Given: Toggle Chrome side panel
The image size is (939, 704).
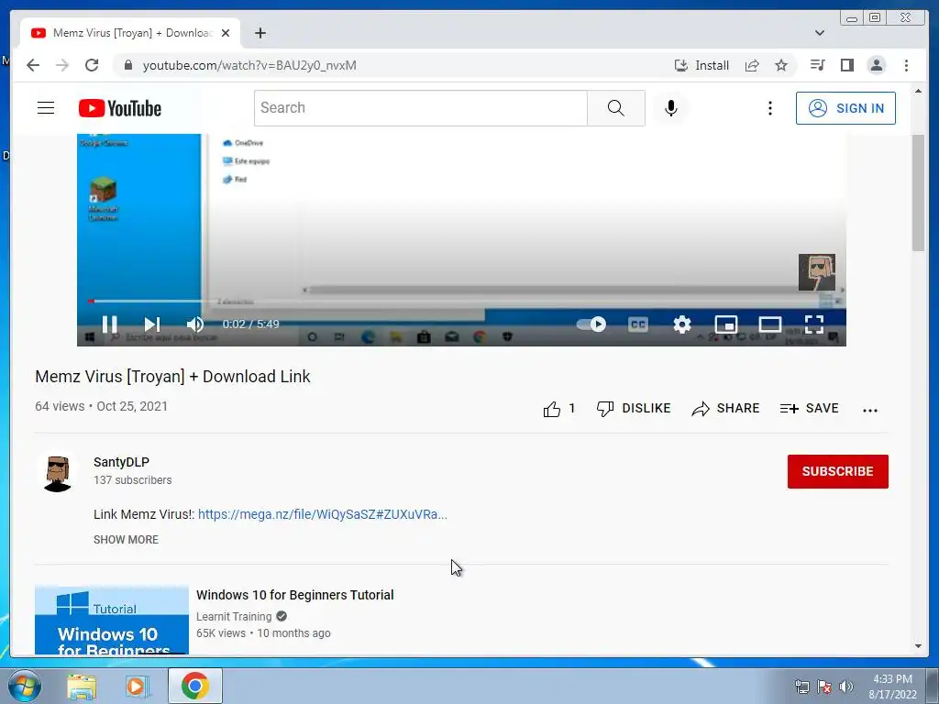Looking at the screenshot, I should (846, 65).
